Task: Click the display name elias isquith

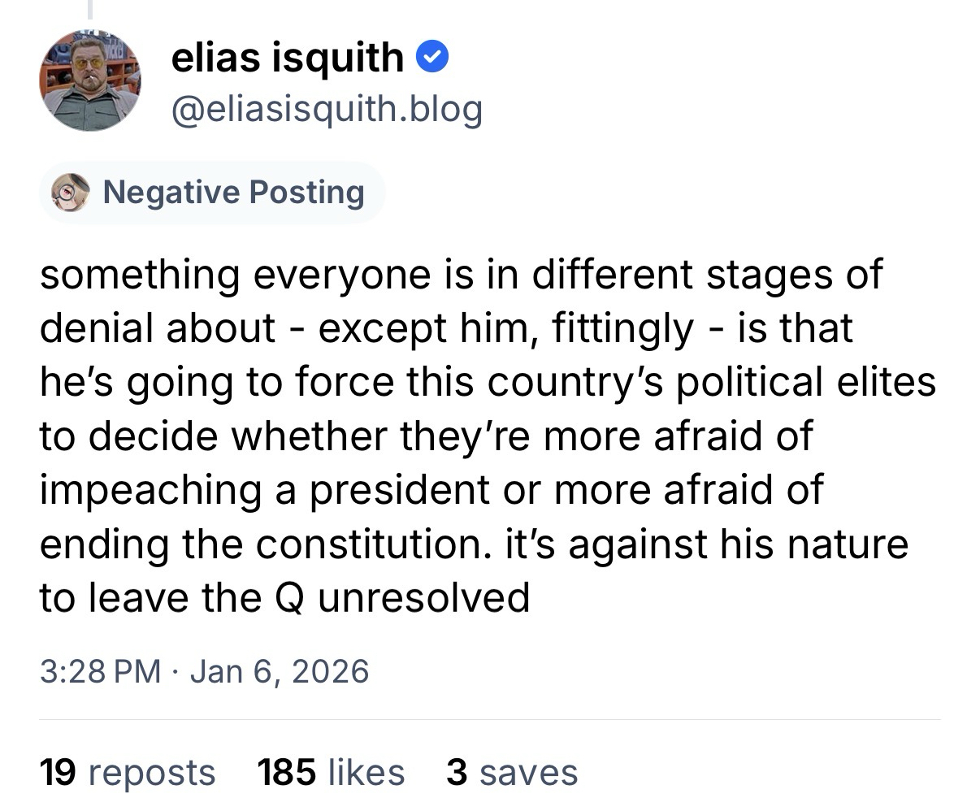Action: [287, 58]
